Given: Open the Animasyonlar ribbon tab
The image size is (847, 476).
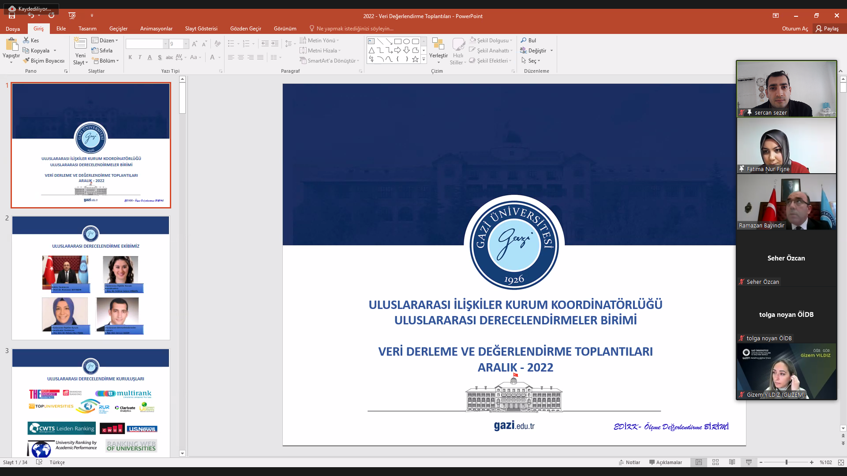Looking at the screenshot, I should tap(156, 28).
